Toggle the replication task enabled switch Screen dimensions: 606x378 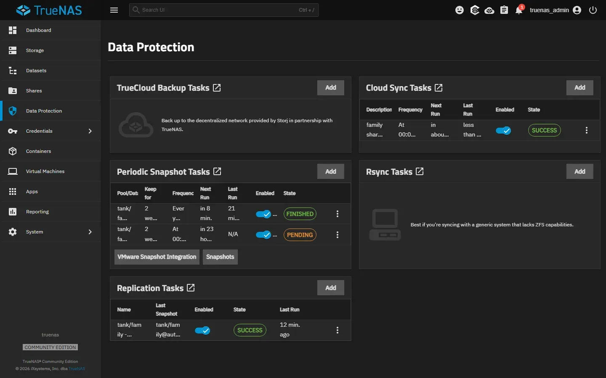pos(202,331)
